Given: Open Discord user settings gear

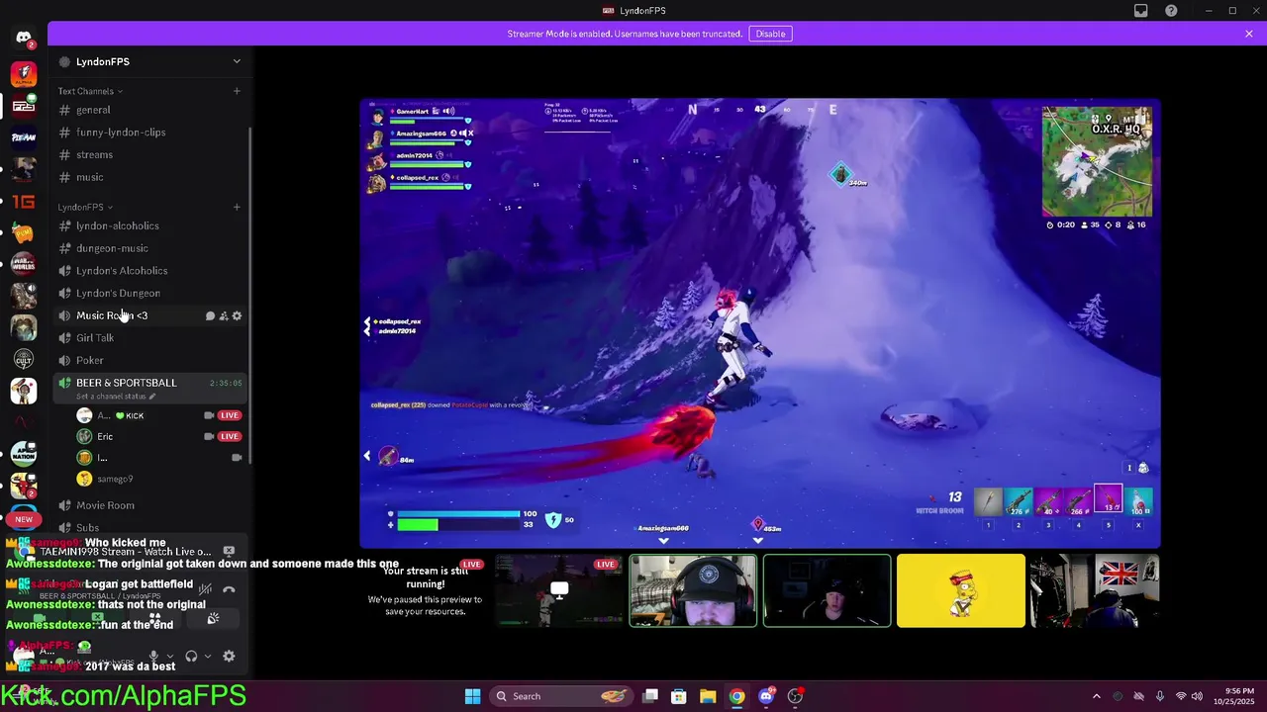Looking at the screenshot, I should tap(229, 656).
